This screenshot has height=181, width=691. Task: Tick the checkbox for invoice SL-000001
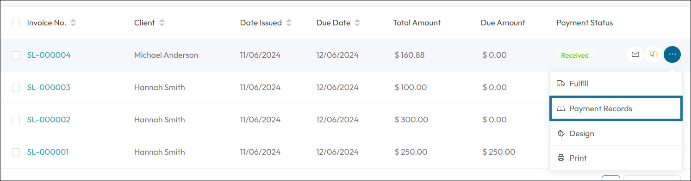pyautogui.click(x=16, y=152)
